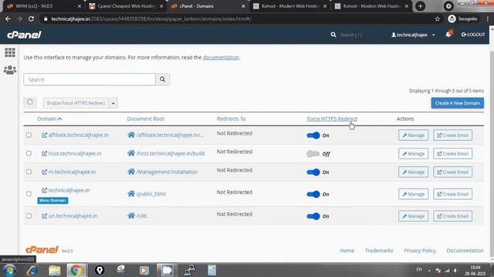Screen dimensions: 494x277
Task: Switch to Cpanel Cheapest Web Hosting tab
Action: tap(126, 6)
